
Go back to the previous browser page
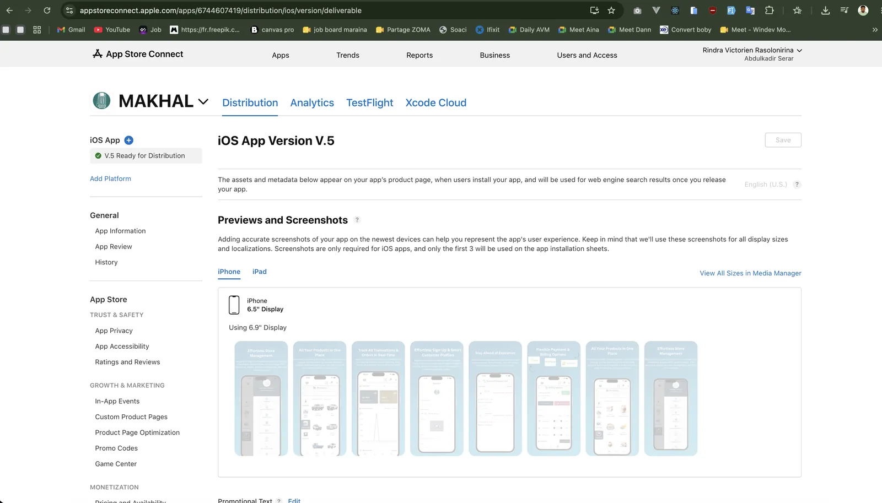9,10
